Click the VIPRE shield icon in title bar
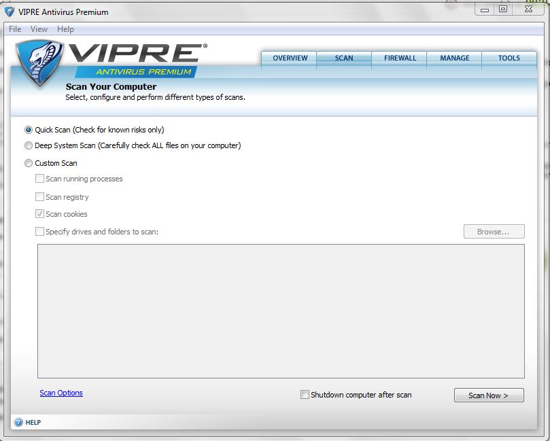550x441 pixels. coord(10,12)
